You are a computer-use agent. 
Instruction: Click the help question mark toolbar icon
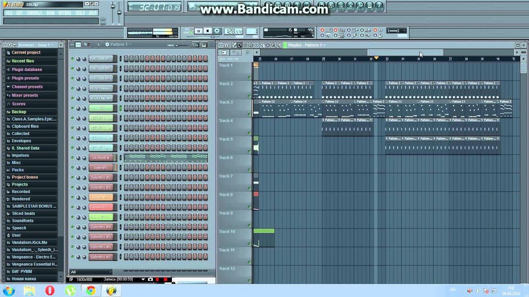tap(379, 6)
